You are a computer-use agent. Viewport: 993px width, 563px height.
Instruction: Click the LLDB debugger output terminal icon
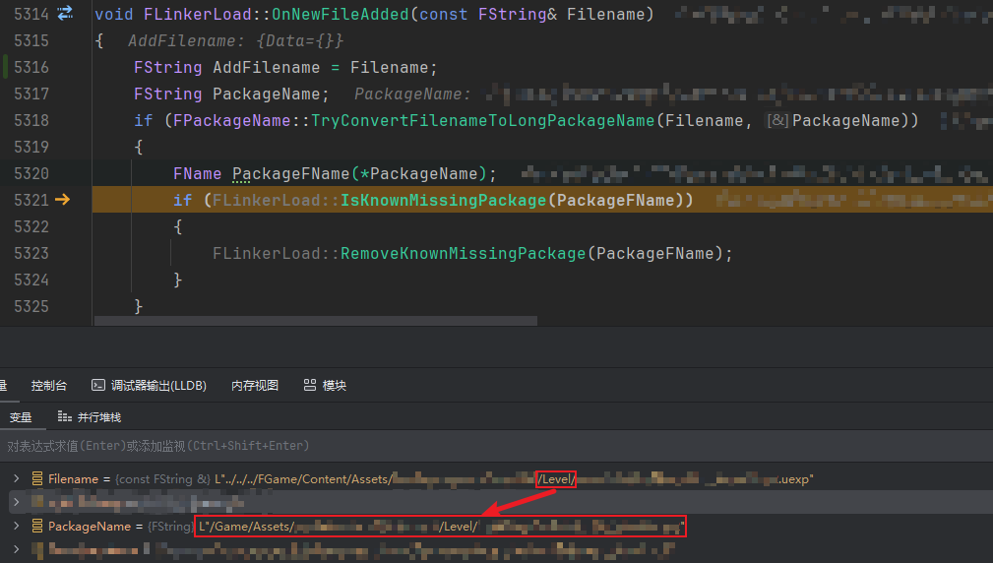98,386
